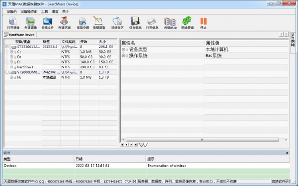Viewport: 298px width, 186px height.
Task: Jump to last record navigation button
Action: (136, 144)
